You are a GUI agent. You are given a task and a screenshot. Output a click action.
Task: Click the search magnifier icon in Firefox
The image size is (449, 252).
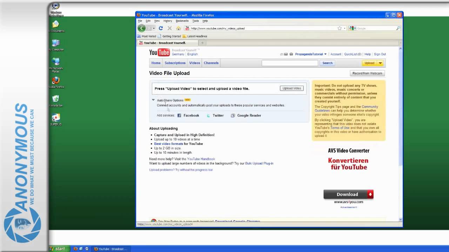(398, 28)
